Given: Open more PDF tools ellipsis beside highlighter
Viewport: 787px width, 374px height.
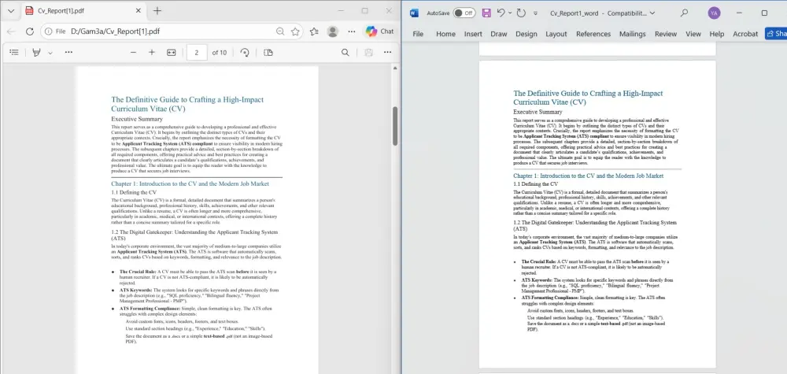Looking at the screenshot, I should click(68, 52).
